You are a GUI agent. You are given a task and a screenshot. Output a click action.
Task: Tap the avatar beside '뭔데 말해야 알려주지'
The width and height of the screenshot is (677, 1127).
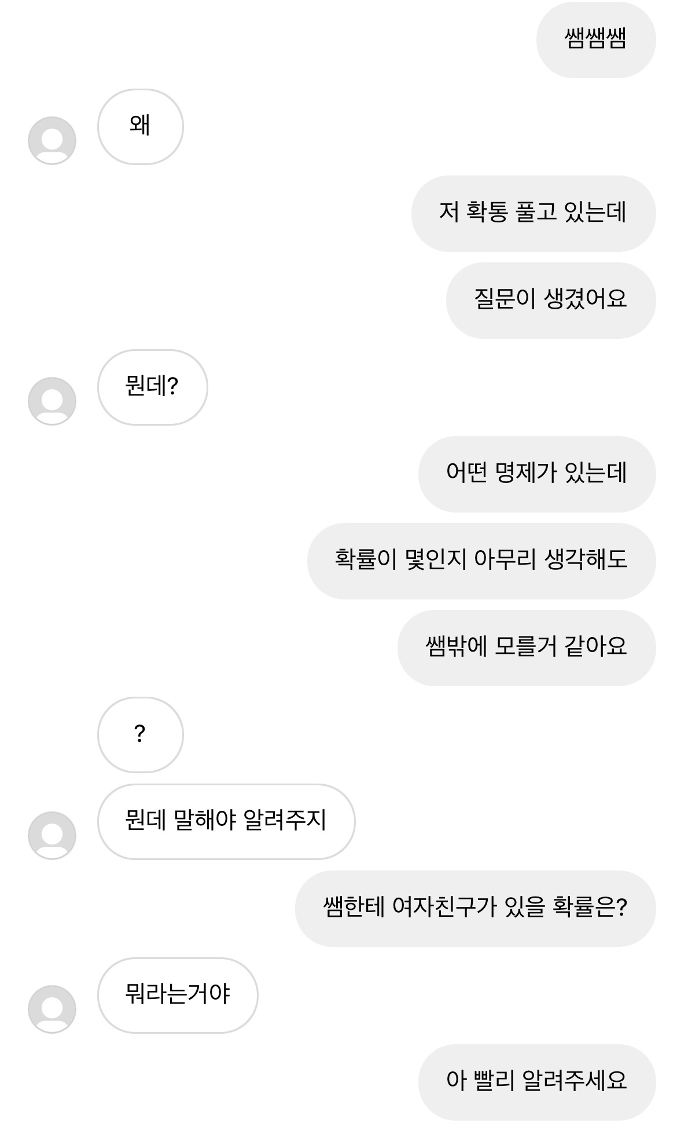point(52,836)
